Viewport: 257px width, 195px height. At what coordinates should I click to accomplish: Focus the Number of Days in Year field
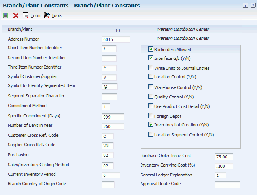point(113,126)
